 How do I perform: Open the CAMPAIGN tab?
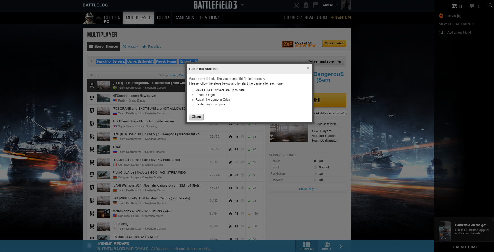click(184, 18)
